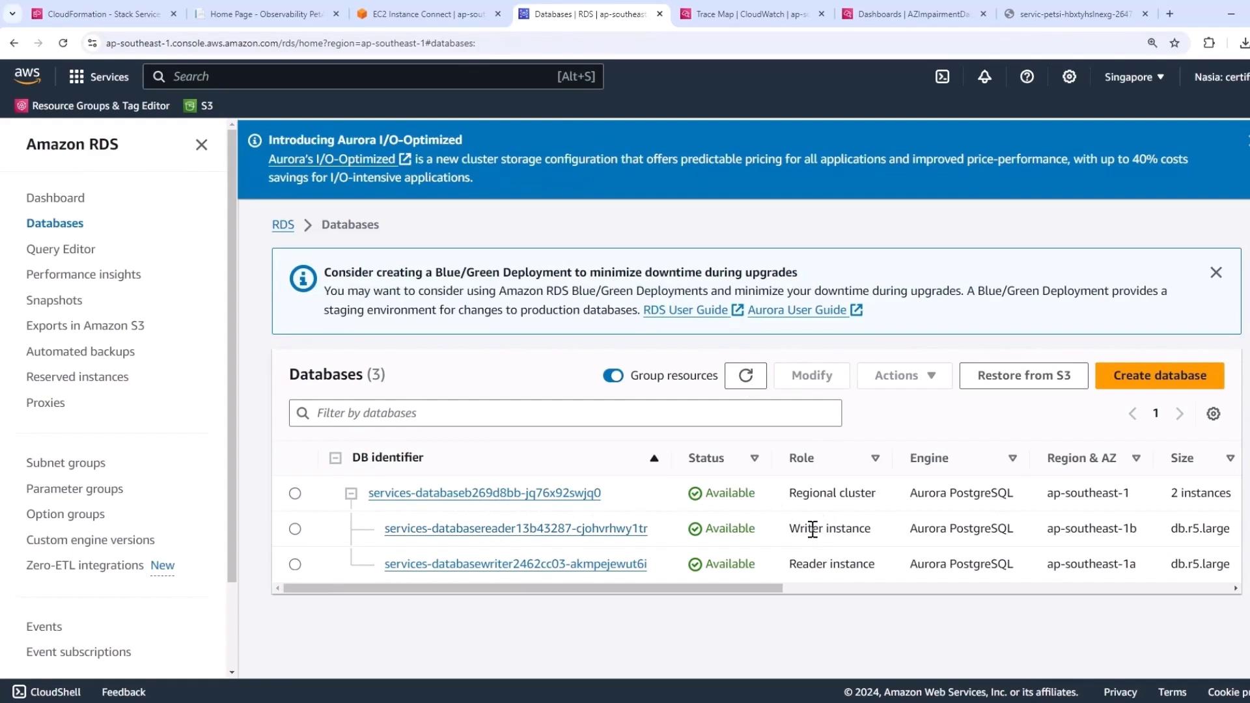Open the help question mark menu

click(x=1027, y=77)
